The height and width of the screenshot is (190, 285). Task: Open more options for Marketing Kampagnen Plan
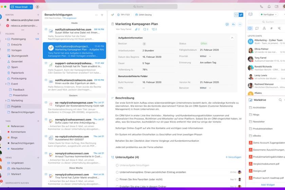tap(240, 24)
